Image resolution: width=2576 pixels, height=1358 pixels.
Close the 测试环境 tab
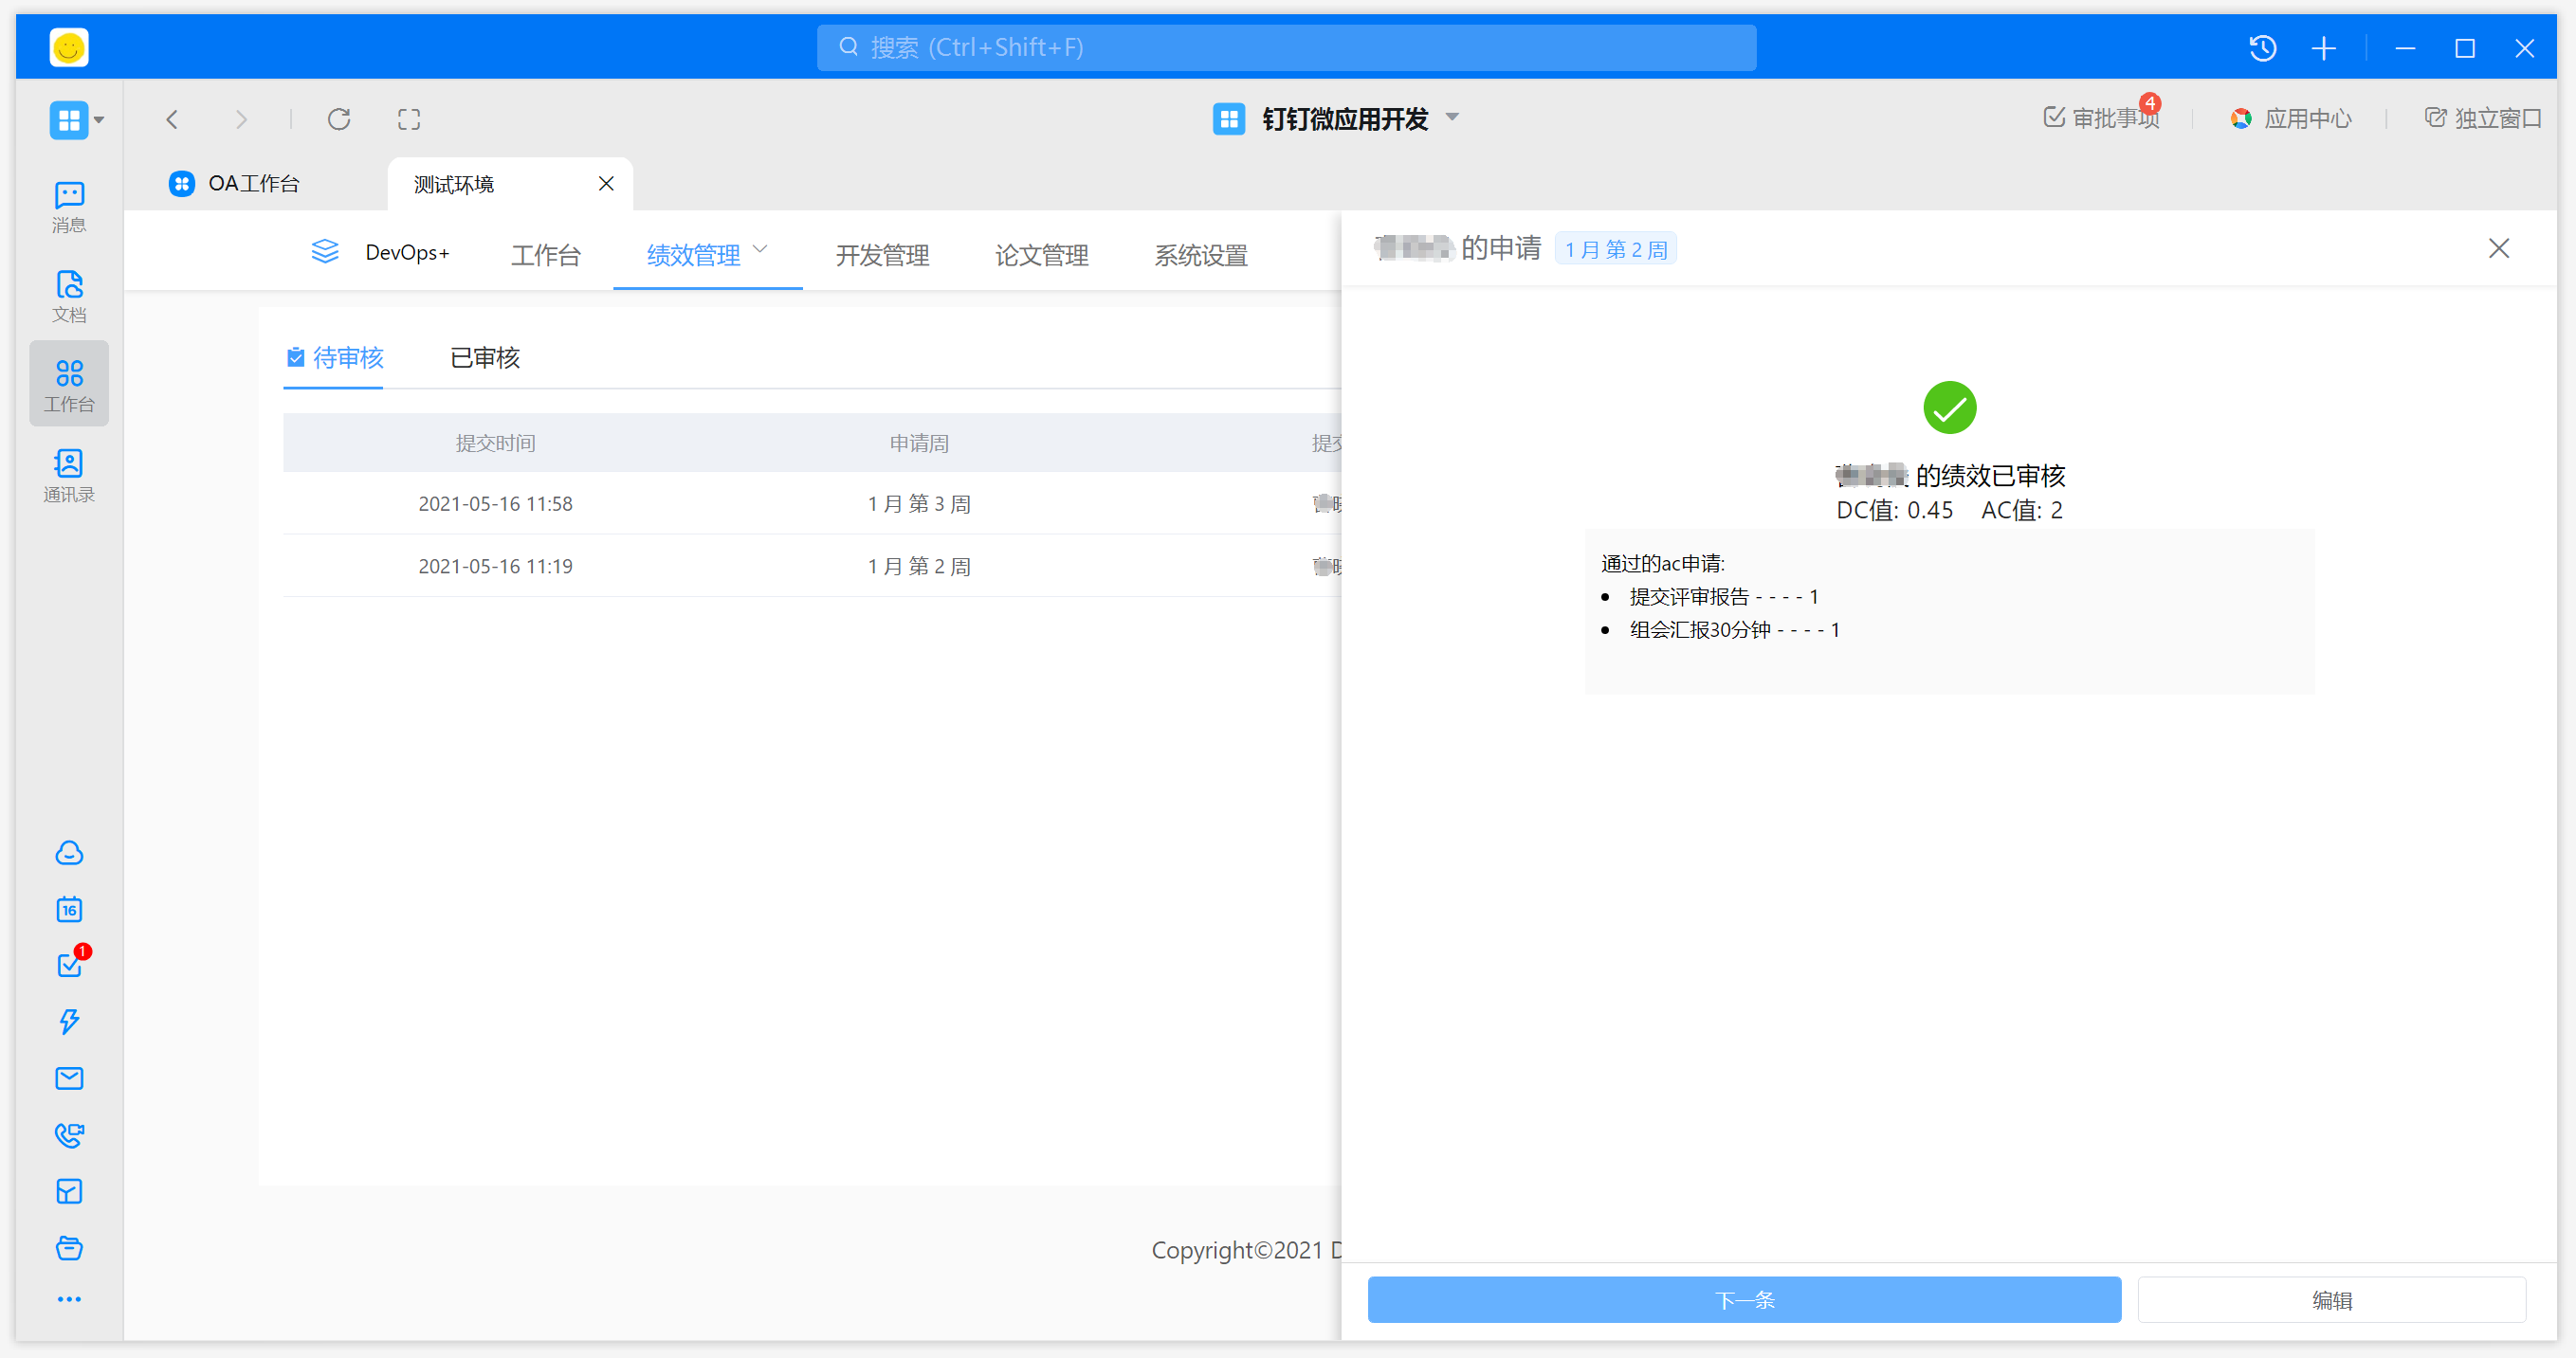click(606, 184)
